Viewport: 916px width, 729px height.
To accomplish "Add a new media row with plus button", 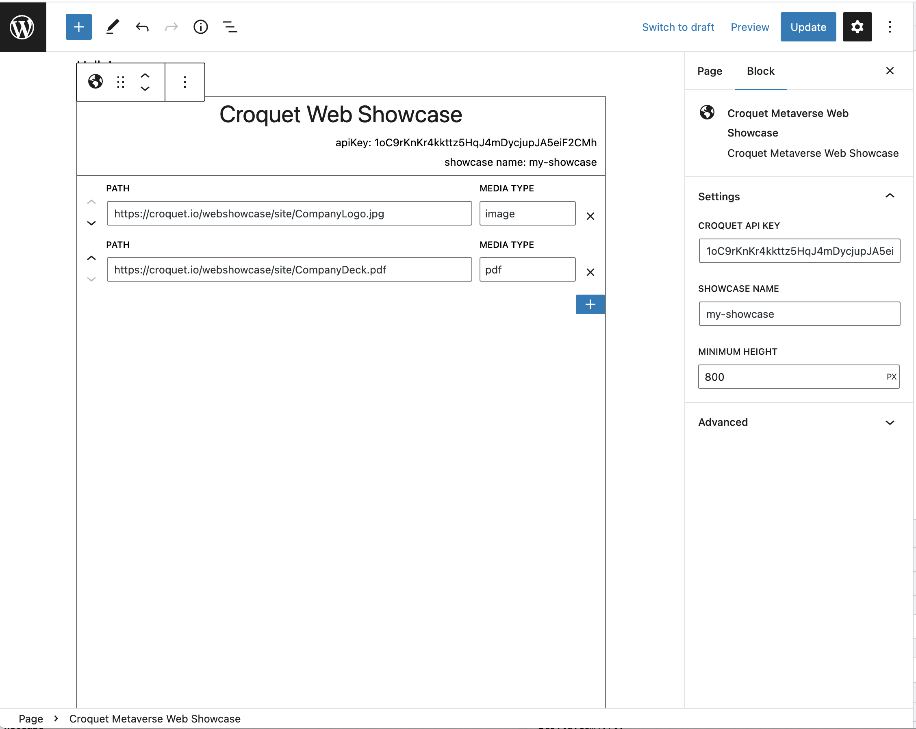I will [590, 304].
